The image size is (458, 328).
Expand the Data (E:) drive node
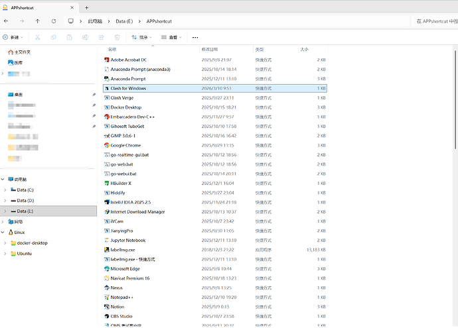5,211
